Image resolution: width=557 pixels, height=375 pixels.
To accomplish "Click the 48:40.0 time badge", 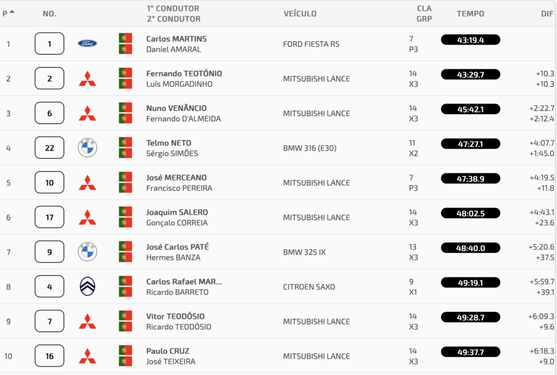I will (470, 248).
